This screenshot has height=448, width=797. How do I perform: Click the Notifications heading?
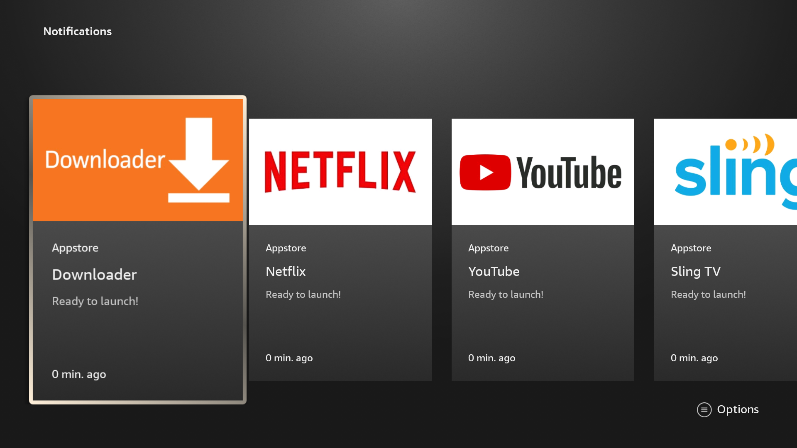click(x=78, y=31)
